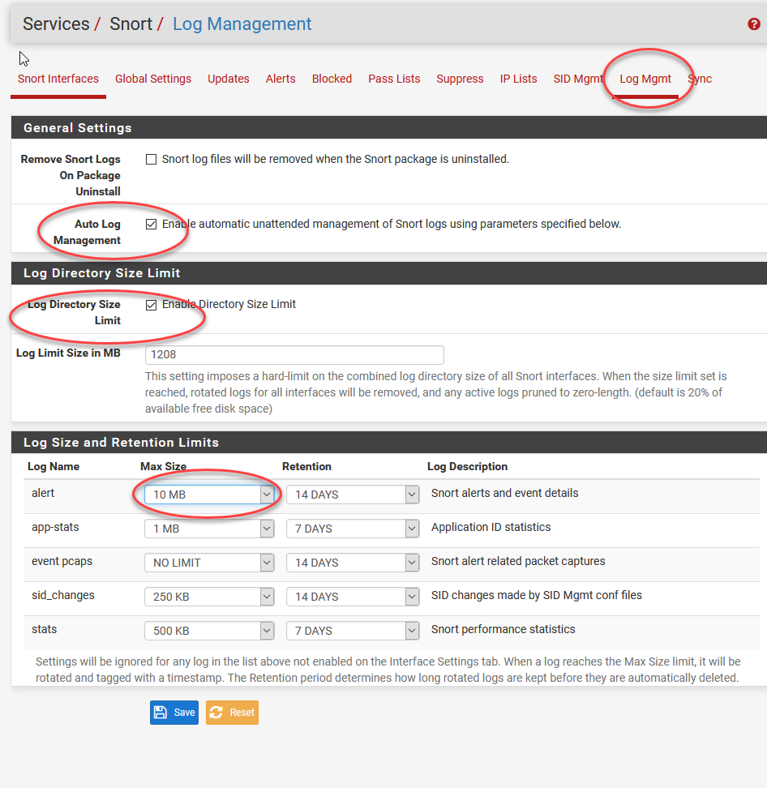
Task: Click the orange Reset button
Action: (x=232, y=713)
